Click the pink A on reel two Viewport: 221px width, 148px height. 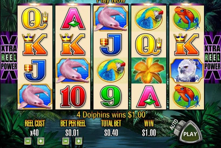click(x=73, y=19)
